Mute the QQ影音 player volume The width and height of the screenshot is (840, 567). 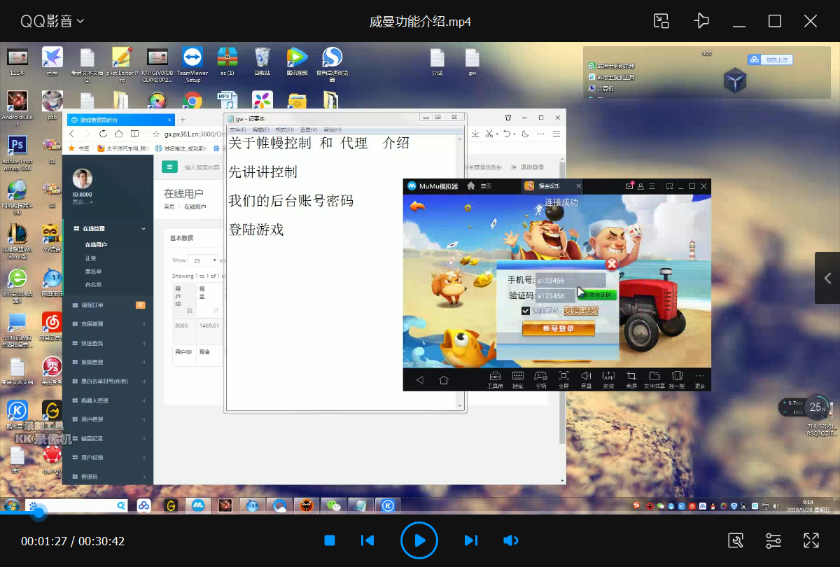pyautogui.click(x=511, y=540)
